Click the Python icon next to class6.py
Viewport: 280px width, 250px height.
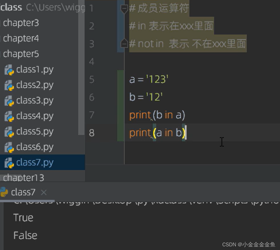point(9,148)
